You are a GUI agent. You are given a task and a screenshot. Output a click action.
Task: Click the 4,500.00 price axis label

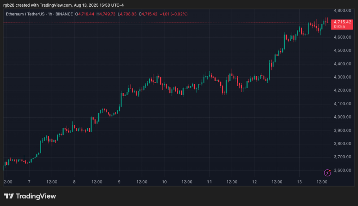click(343, 50)
